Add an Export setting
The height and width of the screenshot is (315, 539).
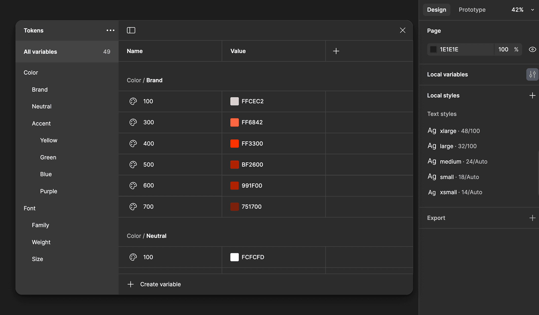pyautogui.click(x=532, y=218)
